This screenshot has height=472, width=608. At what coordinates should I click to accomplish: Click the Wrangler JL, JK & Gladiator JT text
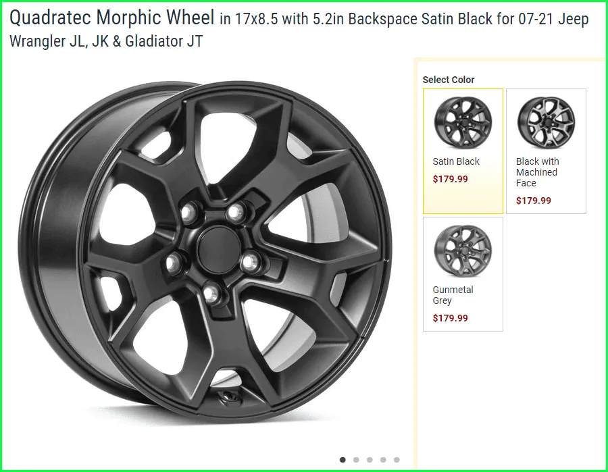(106, 41)
